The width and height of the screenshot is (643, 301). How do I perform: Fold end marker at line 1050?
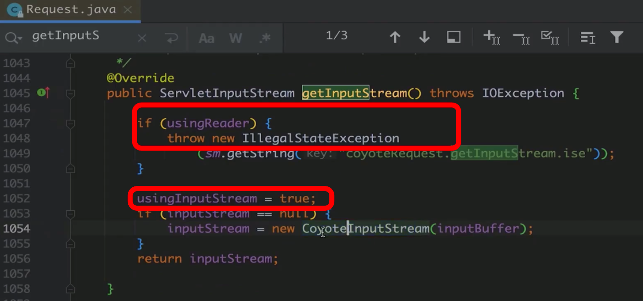tap(70, 168)
